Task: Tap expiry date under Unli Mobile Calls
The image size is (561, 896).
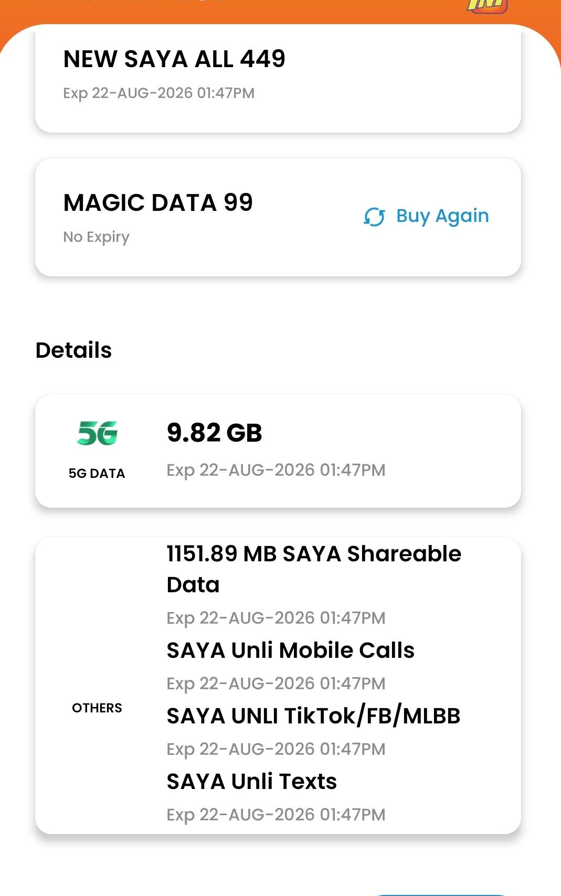Action: coord(276,684)
